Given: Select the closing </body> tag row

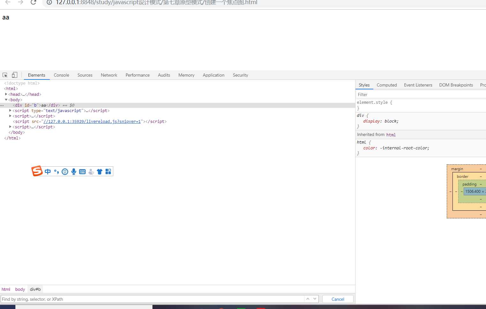Looking at the screenshot, I should pyautogui.click(x=17, y=132).
